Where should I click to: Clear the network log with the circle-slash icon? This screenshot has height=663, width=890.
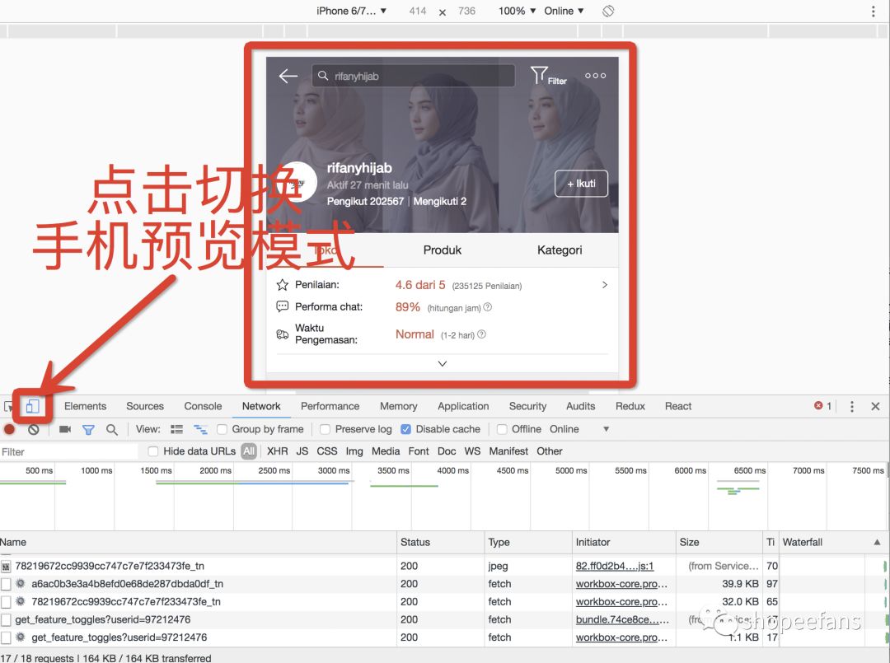pos(31,429)
